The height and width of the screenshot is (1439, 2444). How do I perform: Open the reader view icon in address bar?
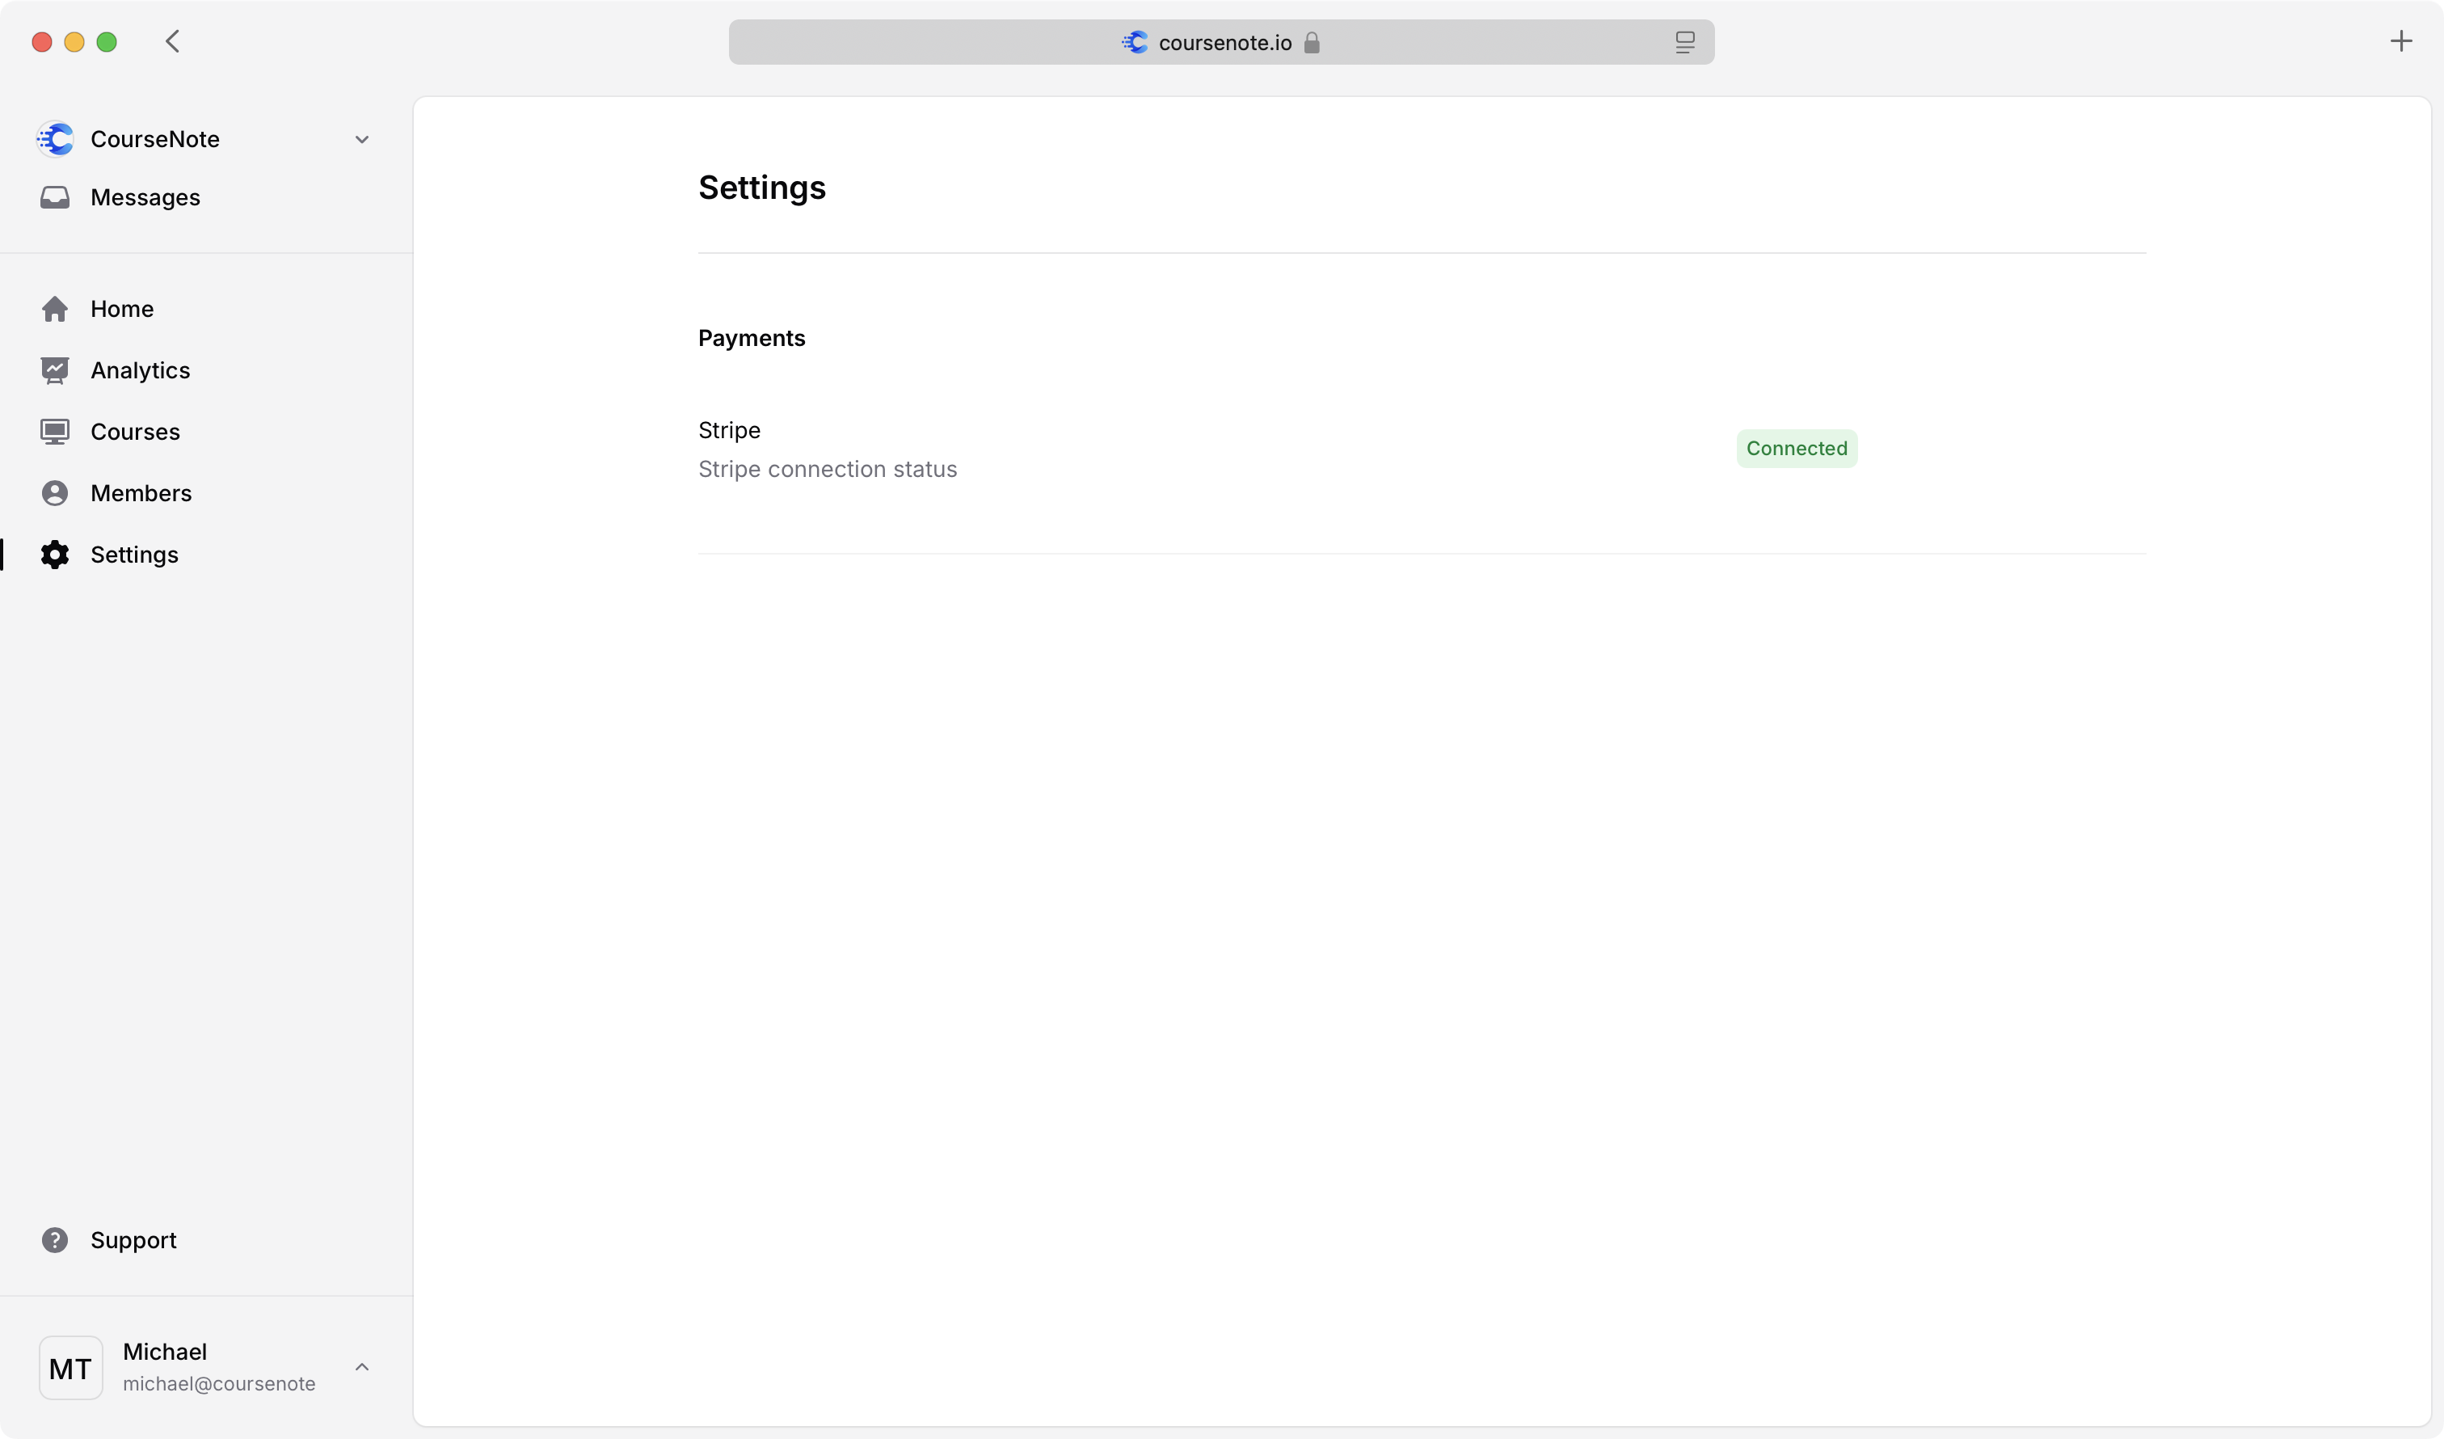pyautogui.click(x=1684, y=43)
